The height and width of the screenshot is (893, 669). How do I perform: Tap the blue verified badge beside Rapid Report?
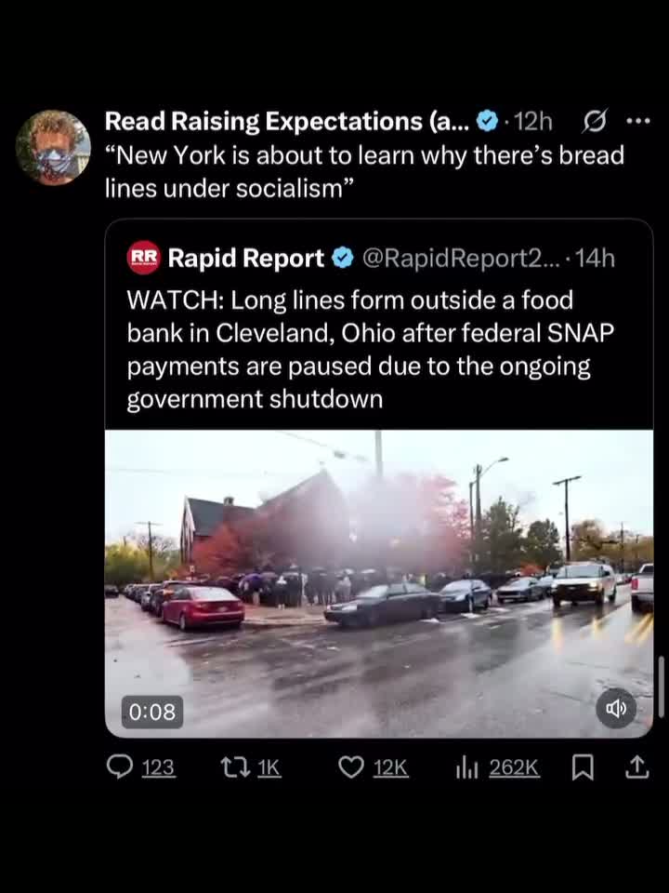pos(343,259)
